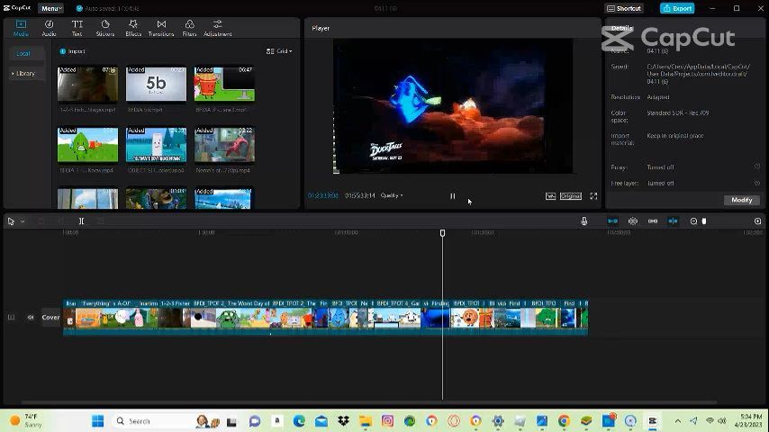Click the Import button
The height and width of the screenshot is (432, 769).
[72, 51]
